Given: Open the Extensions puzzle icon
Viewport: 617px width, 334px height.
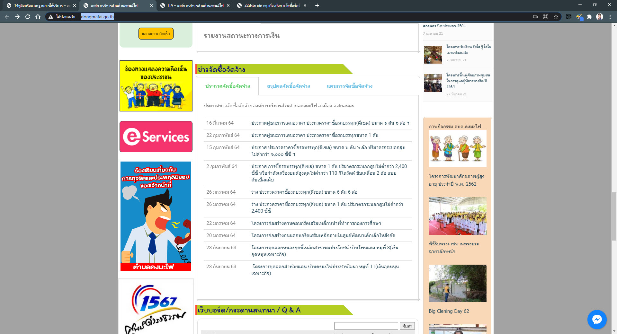Looking at the screenshot, I should click(589, 17).
